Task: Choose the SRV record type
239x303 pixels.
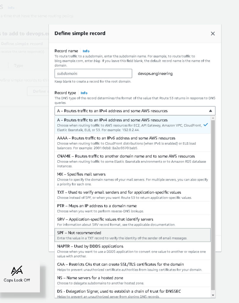Action: [x=132, y=222]
